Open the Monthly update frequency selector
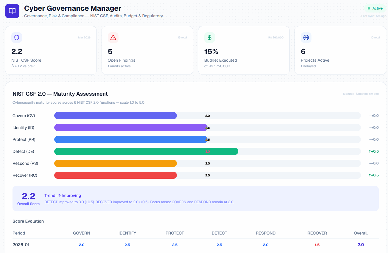This screenshot has width=388, height=253. click(x=348, y=94)
